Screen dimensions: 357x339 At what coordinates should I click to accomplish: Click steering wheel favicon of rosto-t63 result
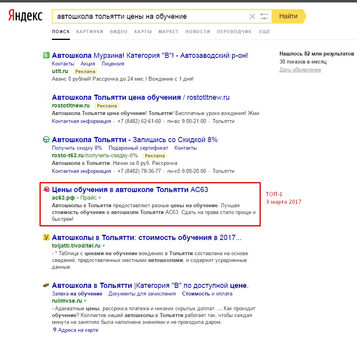point(46,139)
